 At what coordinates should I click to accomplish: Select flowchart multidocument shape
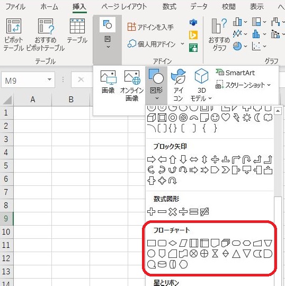click(226, 243)
